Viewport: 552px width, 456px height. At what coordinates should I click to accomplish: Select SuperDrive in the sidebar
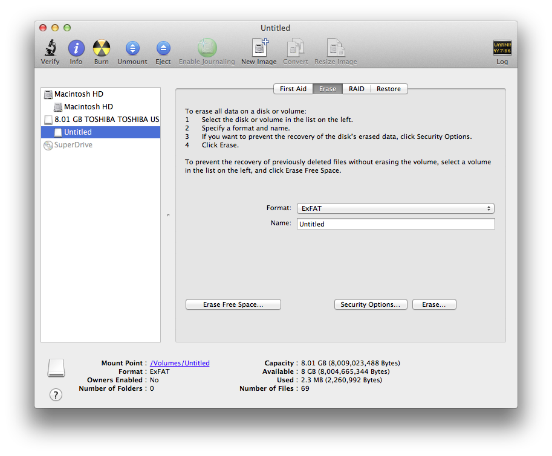[x=101, y=145]
